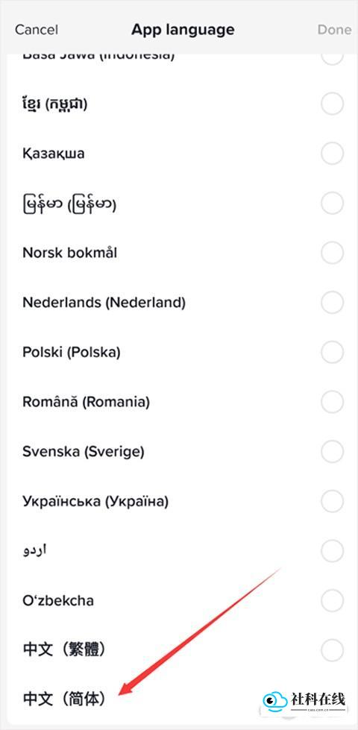
Task: Select the Қазақша radio button
Action: 333,153
